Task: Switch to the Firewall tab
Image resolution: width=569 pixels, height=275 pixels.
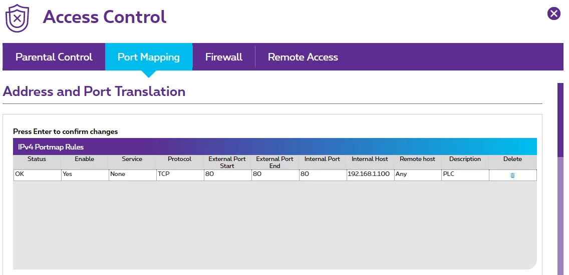Action: (x=223, y=57)
